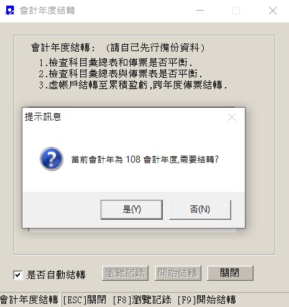
Task: Click the greyed-out maximize window button
Action: pyautogui.click(x=236, y=11)
